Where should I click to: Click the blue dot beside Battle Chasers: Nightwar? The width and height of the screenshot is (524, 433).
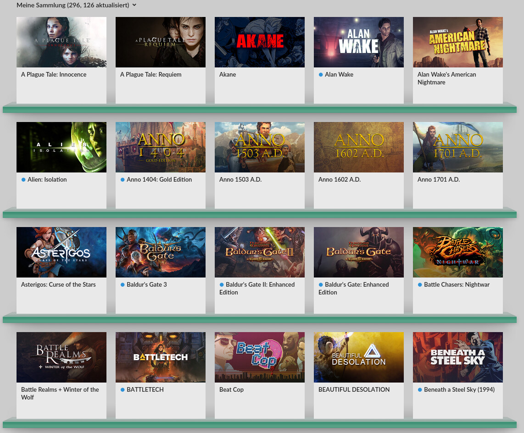click(420, 285)
